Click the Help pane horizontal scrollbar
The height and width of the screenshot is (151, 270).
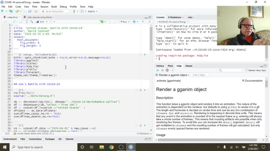click(207, 140)
